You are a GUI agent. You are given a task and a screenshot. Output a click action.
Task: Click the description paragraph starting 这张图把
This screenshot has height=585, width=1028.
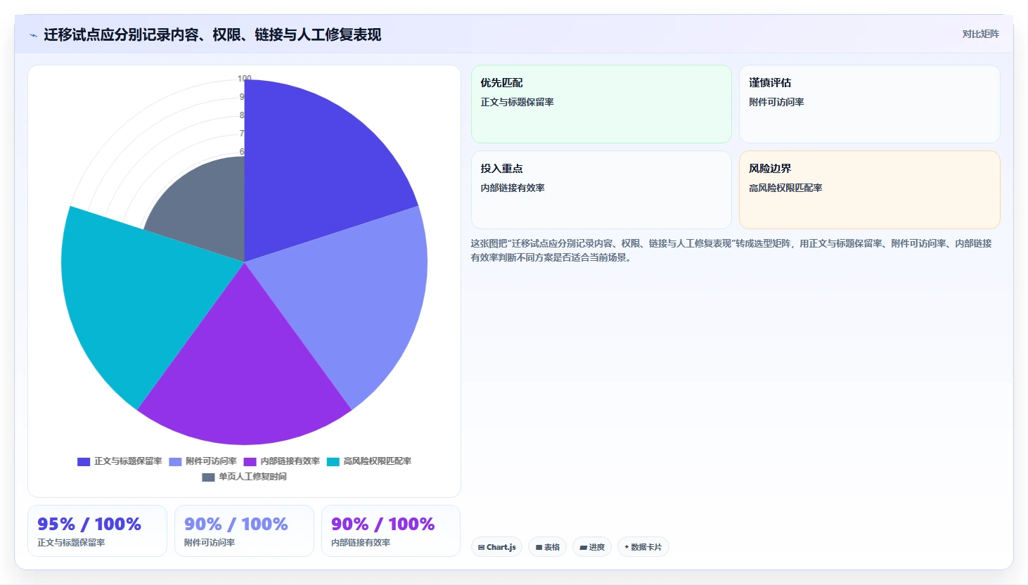(x=731, y=250)
